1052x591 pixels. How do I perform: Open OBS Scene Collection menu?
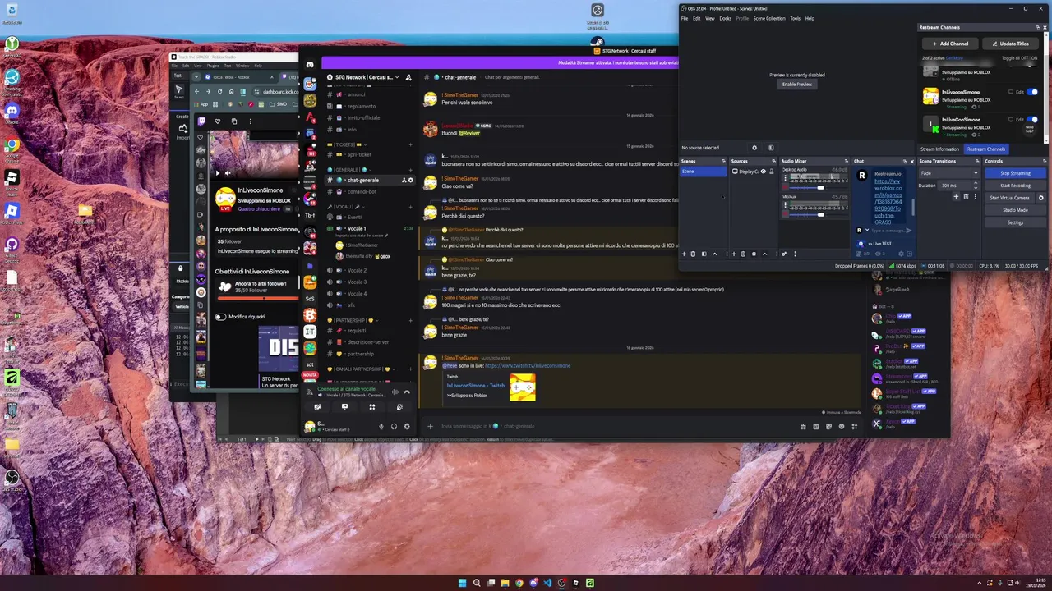pyautogui.click(x=769, y=18)
